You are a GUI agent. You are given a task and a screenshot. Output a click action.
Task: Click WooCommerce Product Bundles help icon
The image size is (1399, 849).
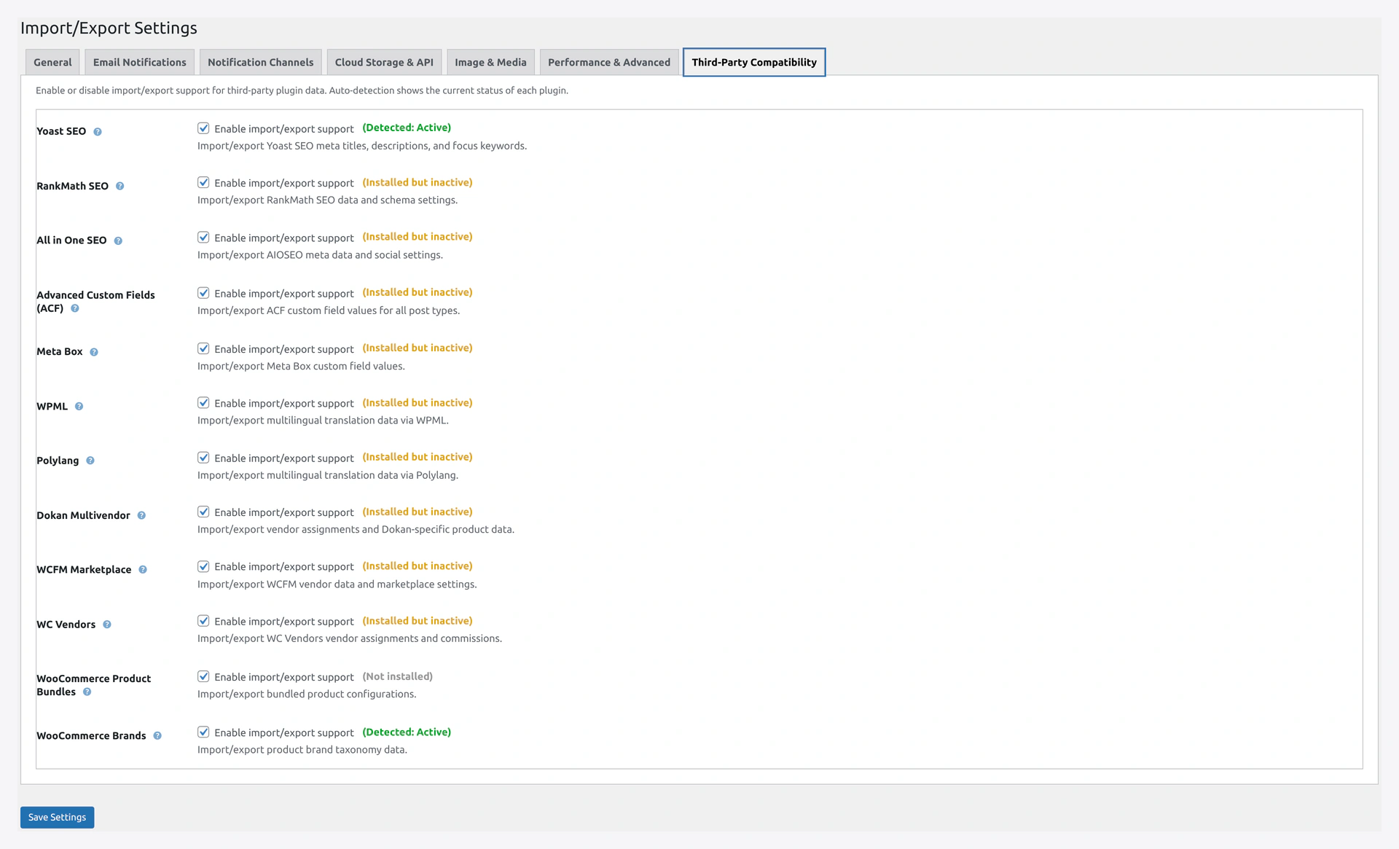pos(87,692)
